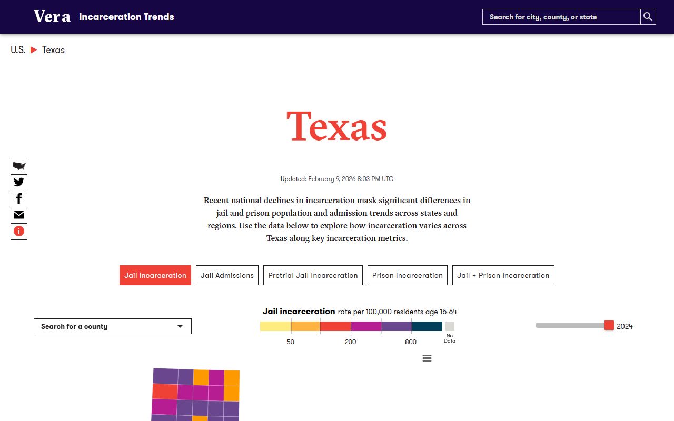Click the red breadcrumb arrow
The height and width of the screenshot is (421, 674).
pyautogui.click(x=34, y=50)
